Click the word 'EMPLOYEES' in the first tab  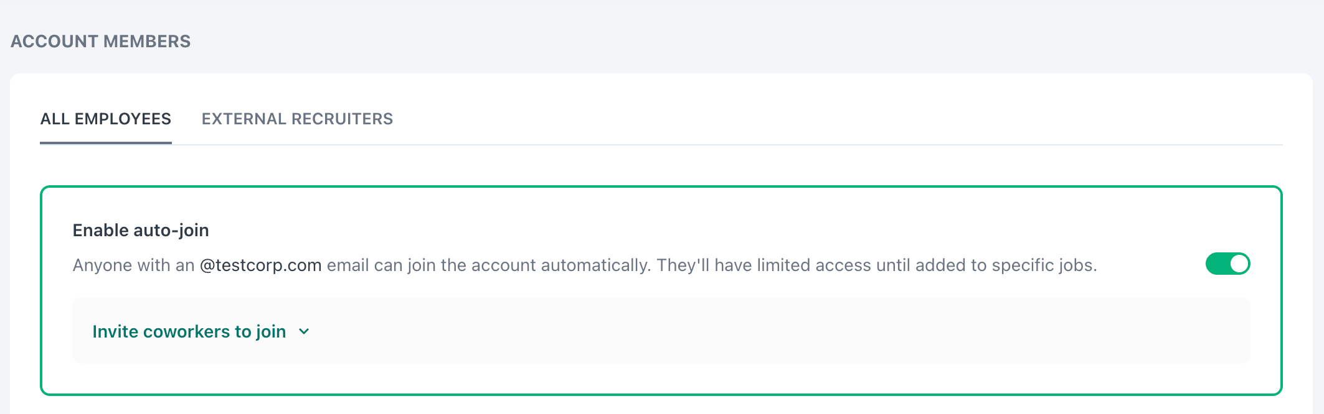coord(123,119)
